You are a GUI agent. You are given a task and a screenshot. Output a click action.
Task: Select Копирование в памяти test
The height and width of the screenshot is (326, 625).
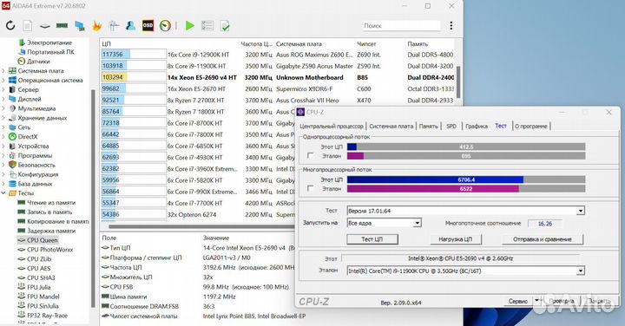point(58,221)
